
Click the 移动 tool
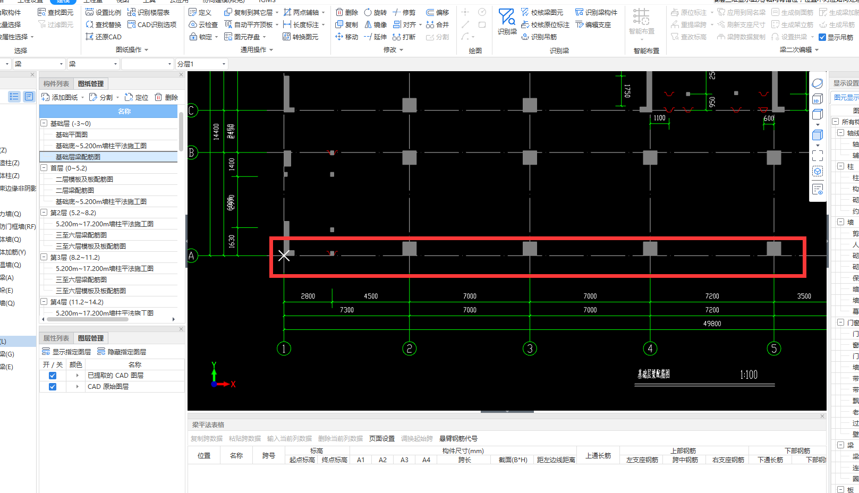pyautogui.click(x=347, y=37)
